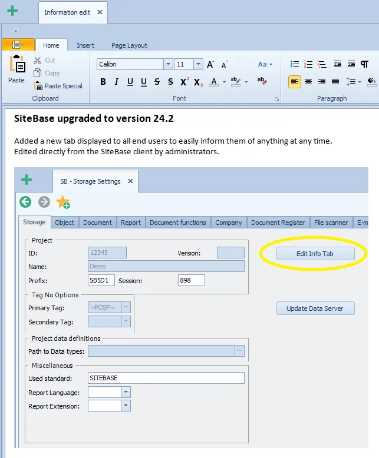Click the green plus new-tab icon at top
Screen dimensions: 379x458
click(12, 11)
